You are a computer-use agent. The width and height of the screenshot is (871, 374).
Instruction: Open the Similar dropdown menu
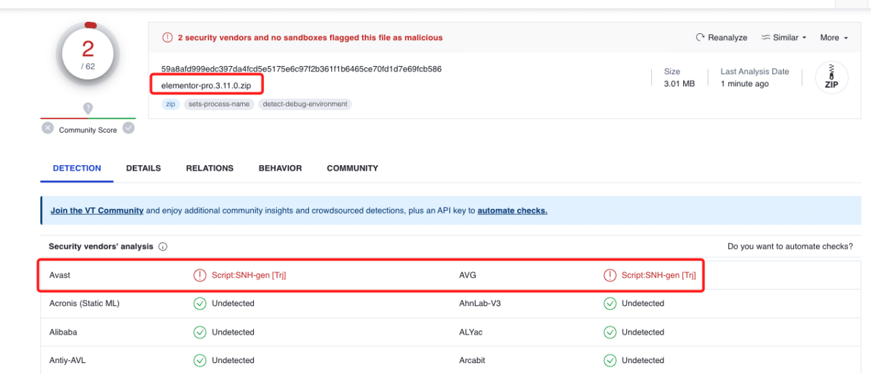[784, 38]
